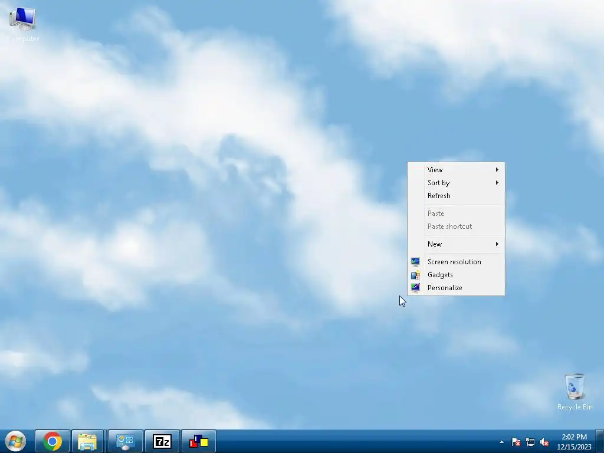This screenshot has width=604, height=453.
Task: Launch Google Chrome from the taskbar
Action: tap(52, 441)
